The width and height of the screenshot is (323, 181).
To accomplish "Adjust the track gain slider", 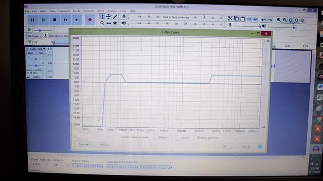I will [x=36, y=59].
